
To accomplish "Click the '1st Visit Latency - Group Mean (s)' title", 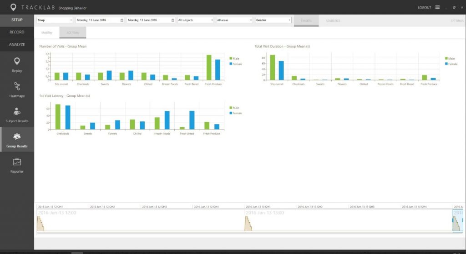I will (x=65, y=96).
